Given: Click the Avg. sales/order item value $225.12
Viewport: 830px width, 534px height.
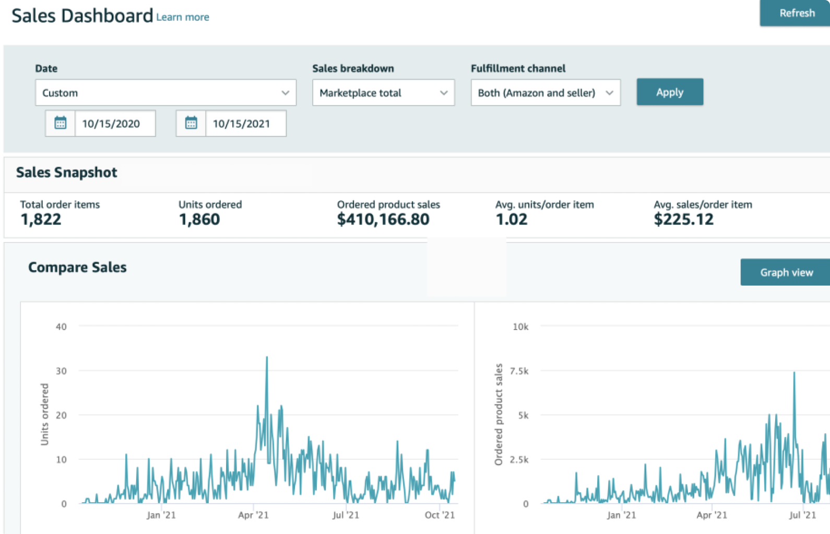Looking at the screenshot, I should (683, 220).
